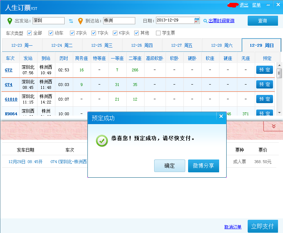Click the 微博分享 button

[x=203, y=166]
